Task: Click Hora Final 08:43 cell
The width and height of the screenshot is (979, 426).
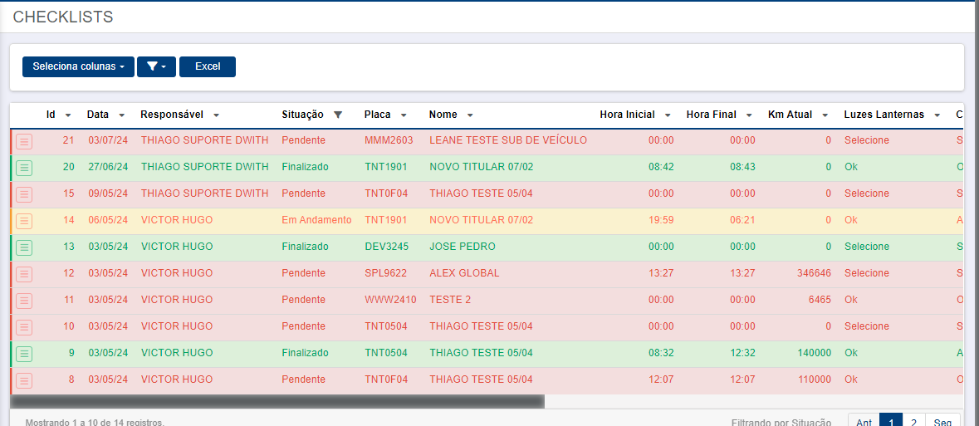Action: (x=743, y=167)
